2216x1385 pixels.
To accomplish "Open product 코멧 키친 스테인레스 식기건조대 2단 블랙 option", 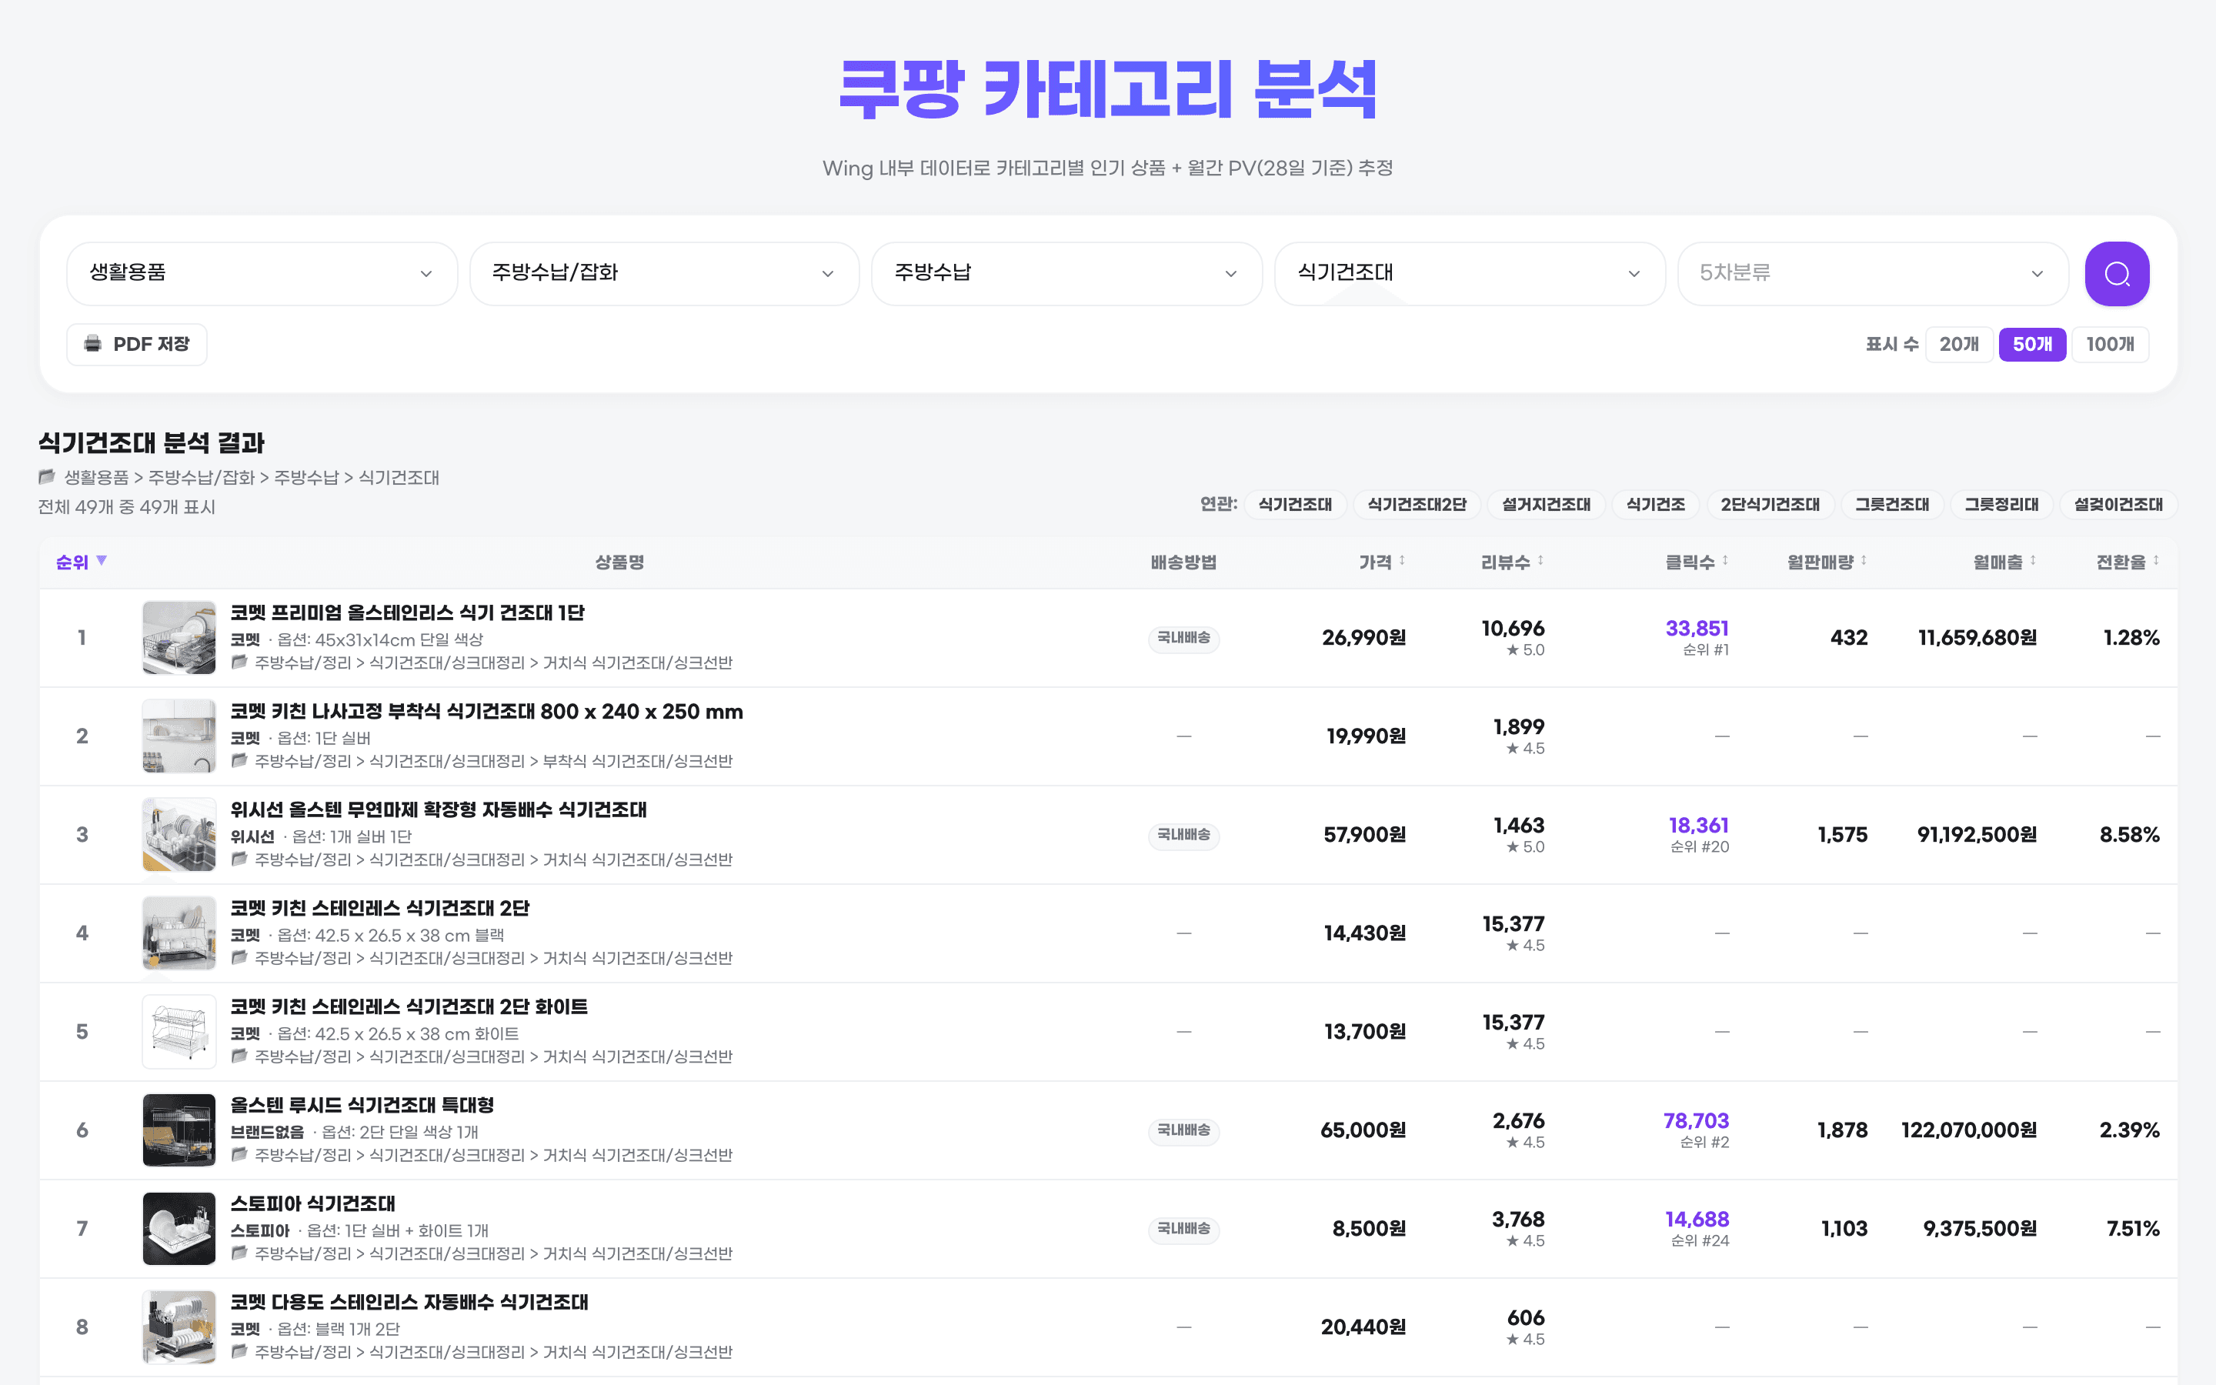I will pos(380,909).
